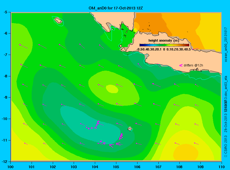Click the height anomaly color bar
Image resolution: width=230 pixels, height=170 pixels.
point(164,45)
